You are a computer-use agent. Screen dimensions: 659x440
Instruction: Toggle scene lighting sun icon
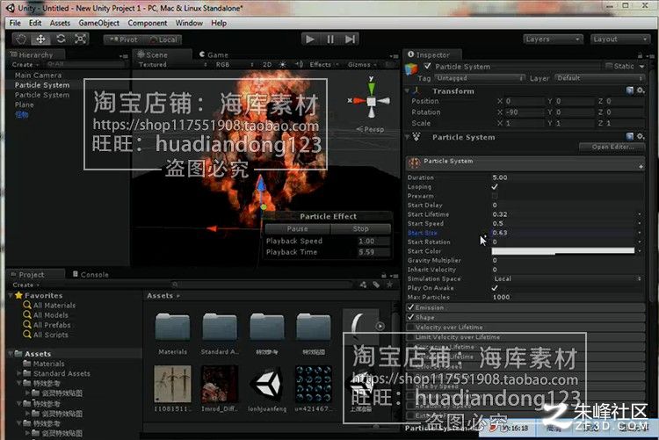(282, 64)
